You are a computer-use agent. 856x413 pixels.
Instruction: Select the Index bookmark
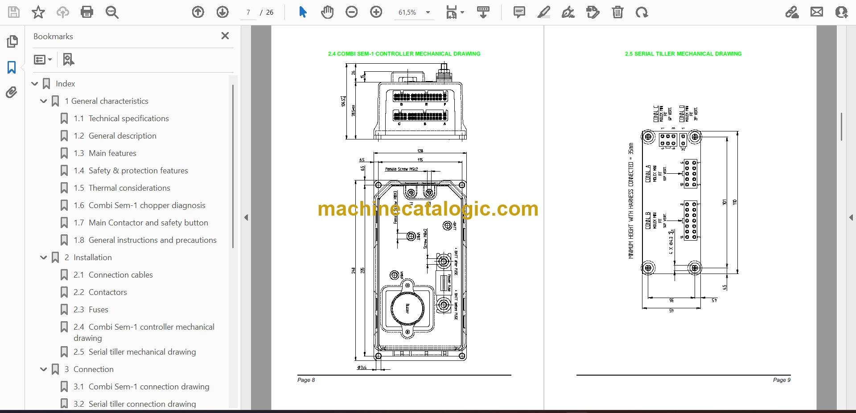pos(65,84)
